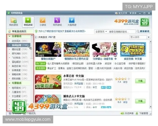Open the 守护甜心 动感节奏 featured thumbnail

[105, 49]
